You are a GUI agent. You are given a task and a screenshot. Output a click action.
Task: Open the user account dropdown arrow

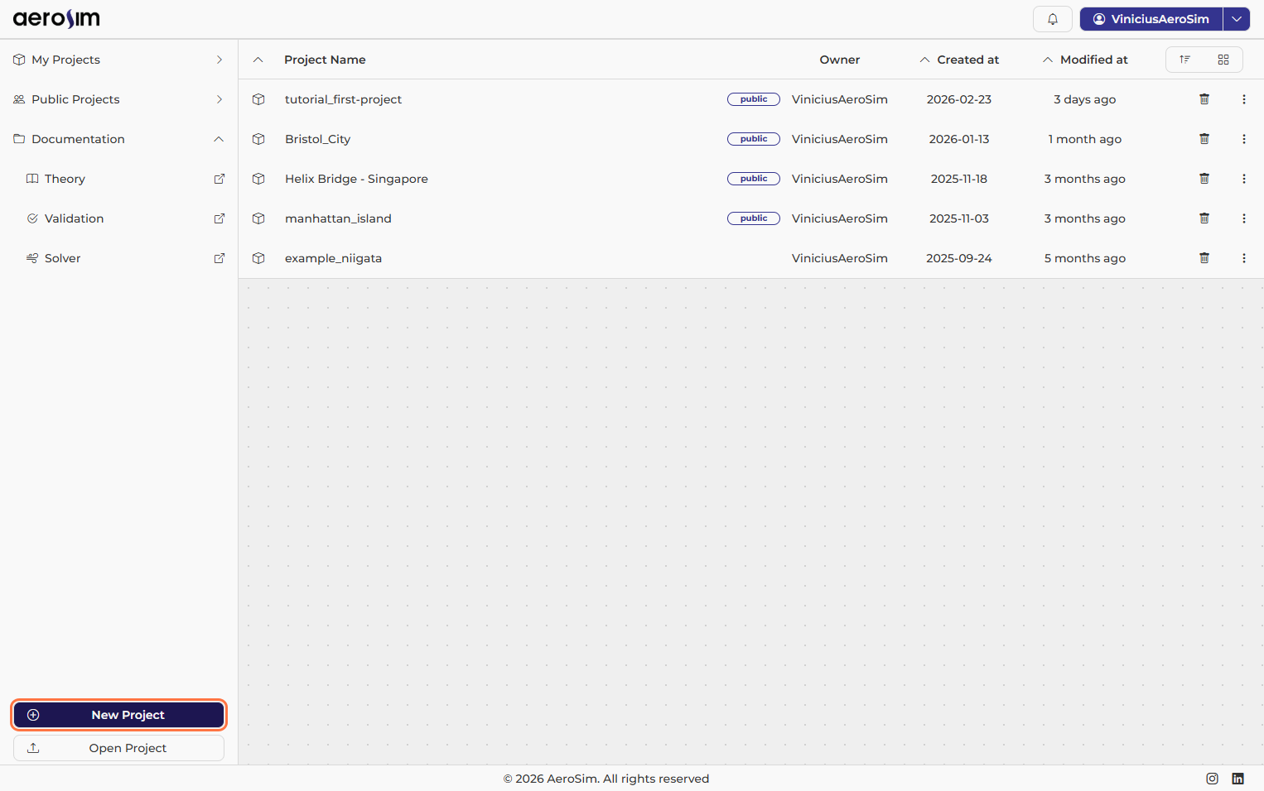[x=1236, y=19]
